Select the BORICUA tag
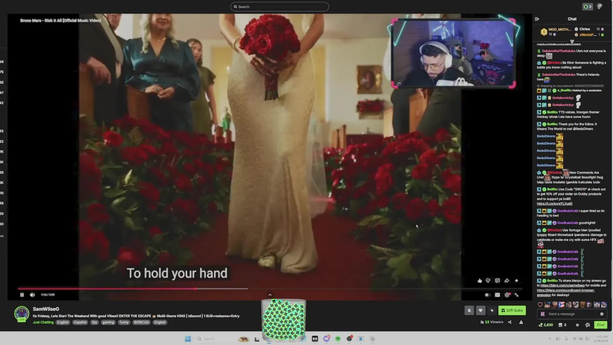Viewport: 613px width, 345px height. click(x=142, y=322)
